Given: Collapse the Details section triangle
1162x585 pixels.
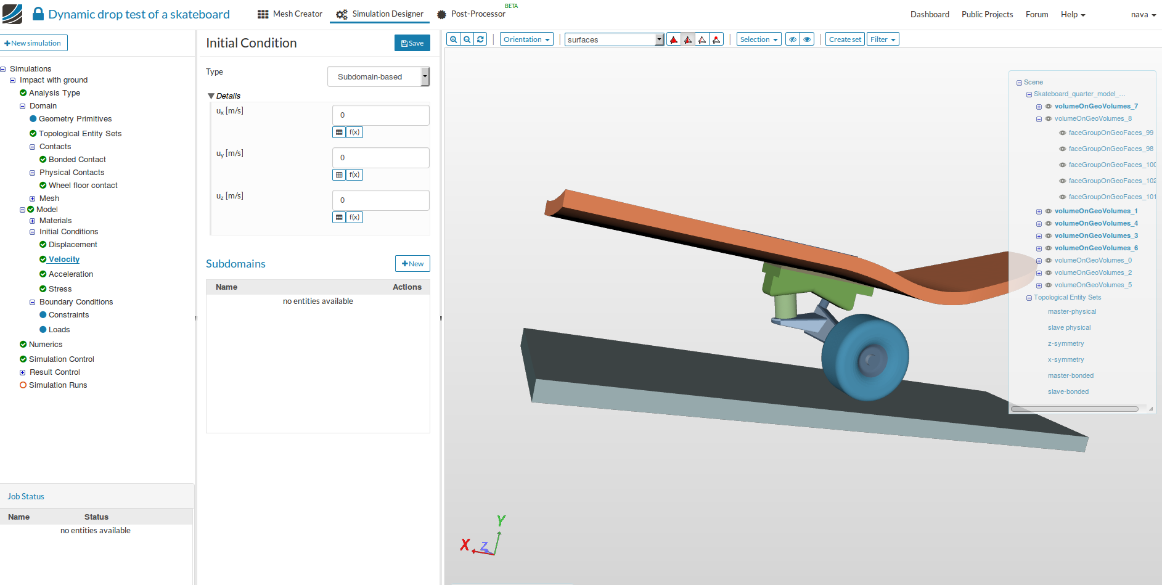Looking at the screenshot, I should point(211,96).
